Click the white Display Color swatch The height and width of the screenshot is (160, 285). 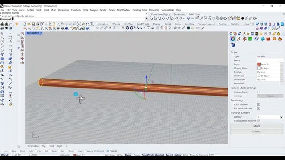click(259, 68)
